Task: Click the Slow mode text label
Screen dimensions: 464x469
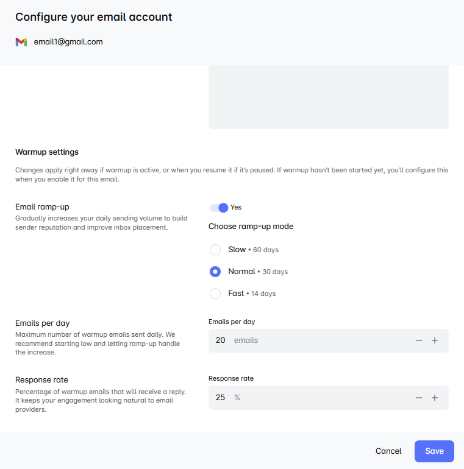Action: pos(237,250)
